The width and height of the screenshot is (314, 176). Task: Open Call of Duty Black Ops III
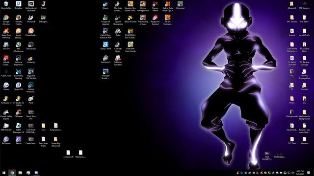168,6
